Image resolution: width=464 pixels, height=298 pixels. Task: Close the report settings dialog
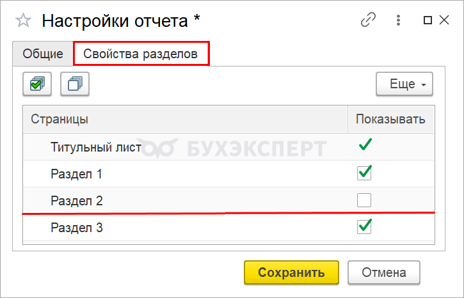click(444, 20)
